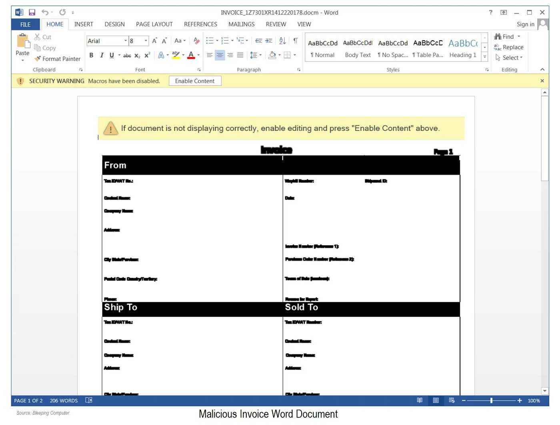The image size is (560, 425).
Task: Toggle Subscript formatting
Action: [x=137, y=56]
